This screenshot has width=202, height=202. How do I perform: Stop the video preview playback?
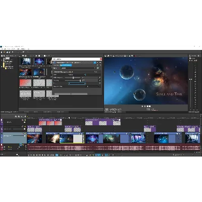[x=147, y=107]
